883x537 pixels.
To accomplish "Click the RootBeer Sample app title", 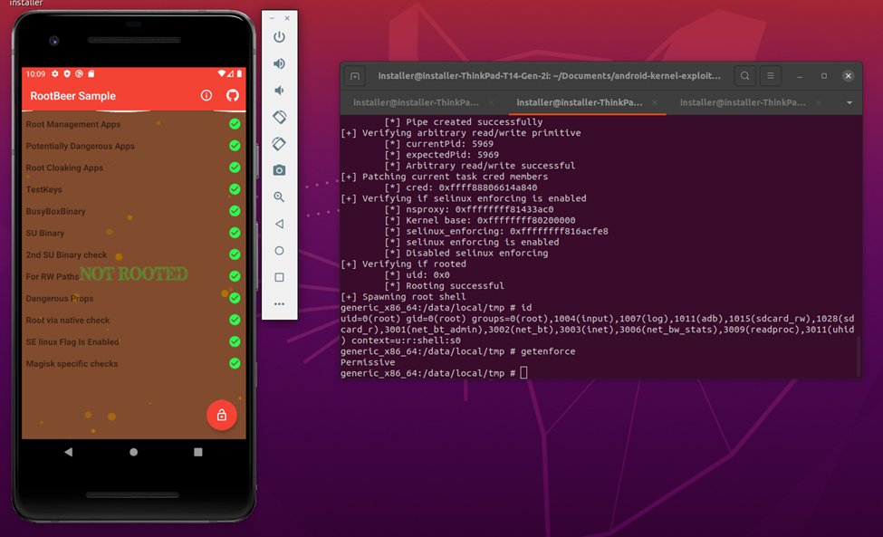I will tap(72, 96).
